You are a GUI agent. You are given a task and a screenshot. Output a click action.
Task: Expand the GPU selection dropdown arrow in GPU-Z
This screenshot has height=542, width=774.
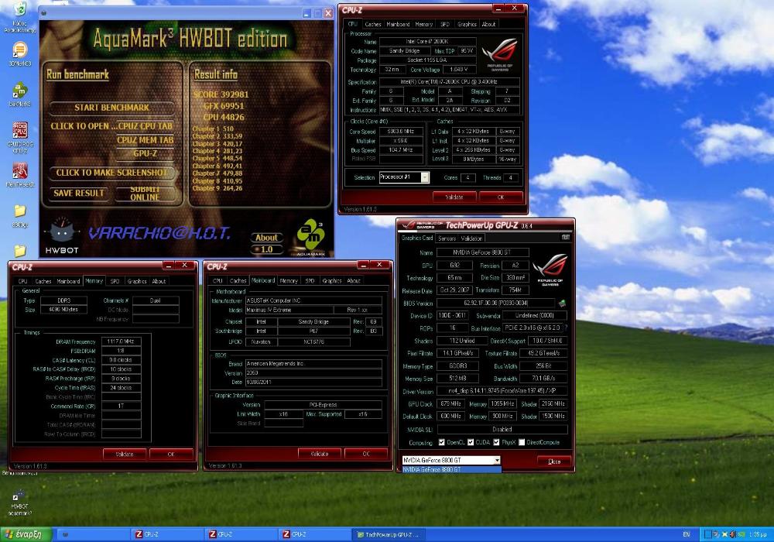click(497, 460)
